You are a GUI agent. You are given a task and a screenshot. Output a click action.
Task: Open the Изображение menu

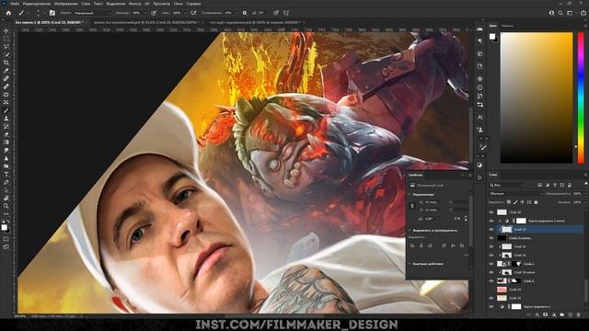click(x=66, y=4)
